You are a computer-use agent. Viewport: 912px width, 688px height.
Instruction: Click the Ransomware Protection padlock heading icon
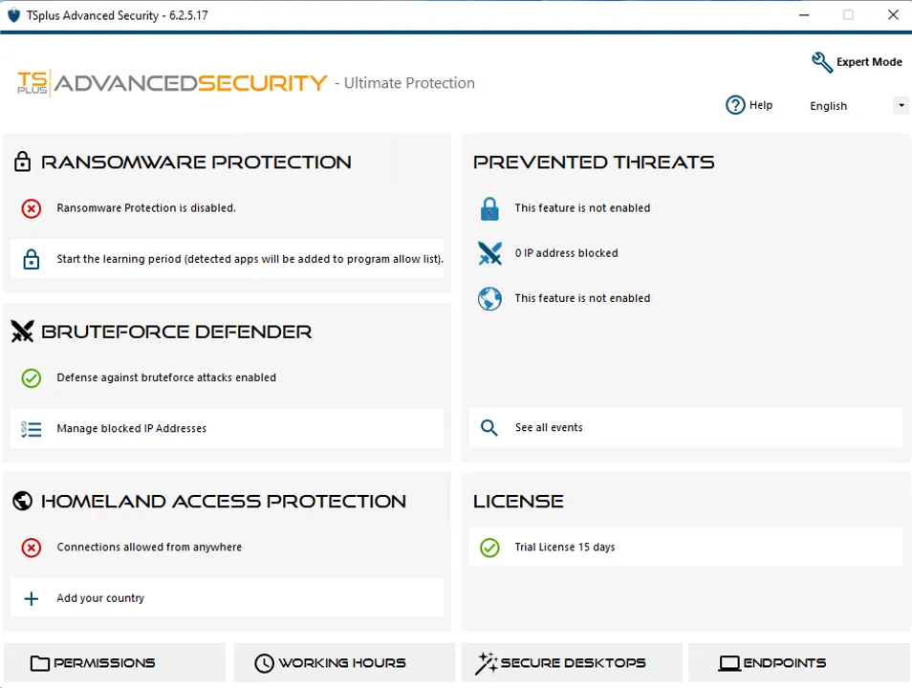point(22,162)
